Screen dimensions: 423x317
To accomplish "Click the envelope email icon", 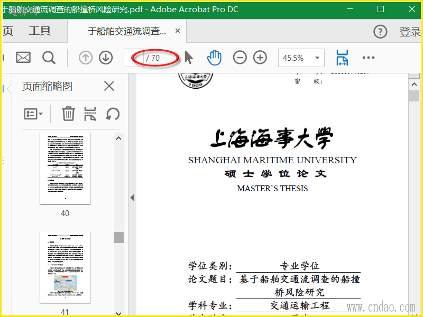I will pyautogui.click(x=23, y=58).
